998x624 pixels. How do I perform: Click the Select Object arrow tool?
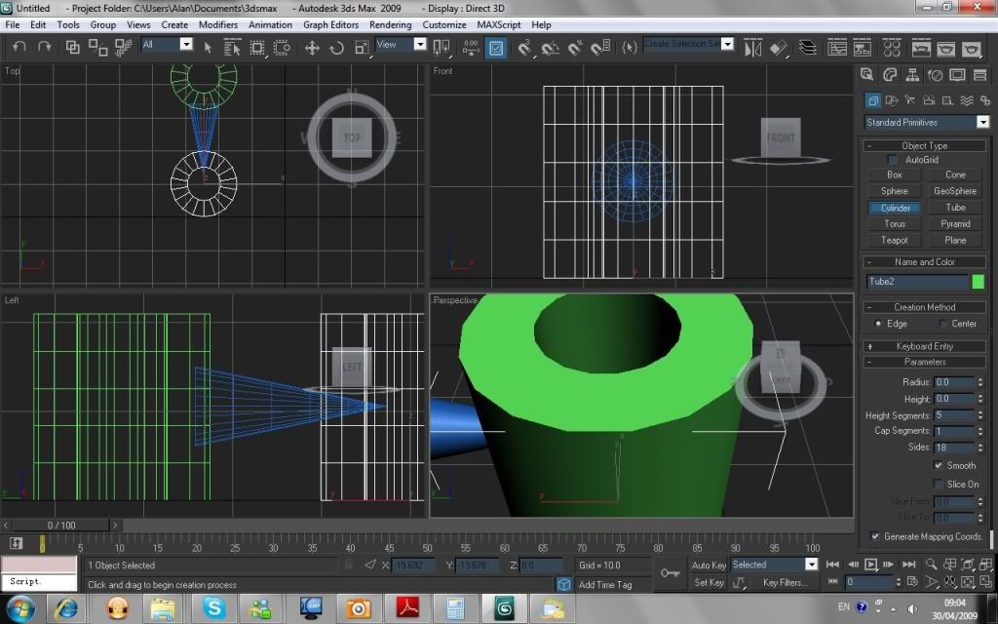(x=208, y=47)
